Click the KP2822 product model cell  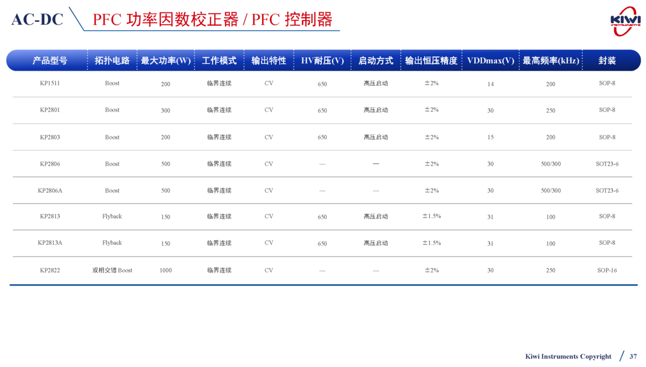click(50, 270)
